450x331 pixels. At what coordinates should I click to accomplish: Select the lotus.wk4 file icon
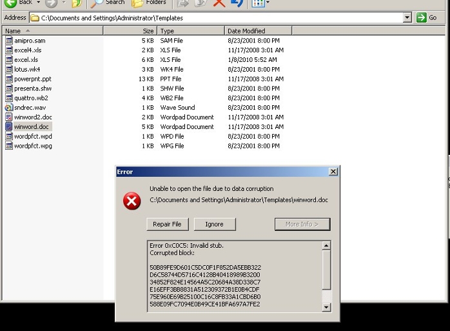click(x=9, y=69)
